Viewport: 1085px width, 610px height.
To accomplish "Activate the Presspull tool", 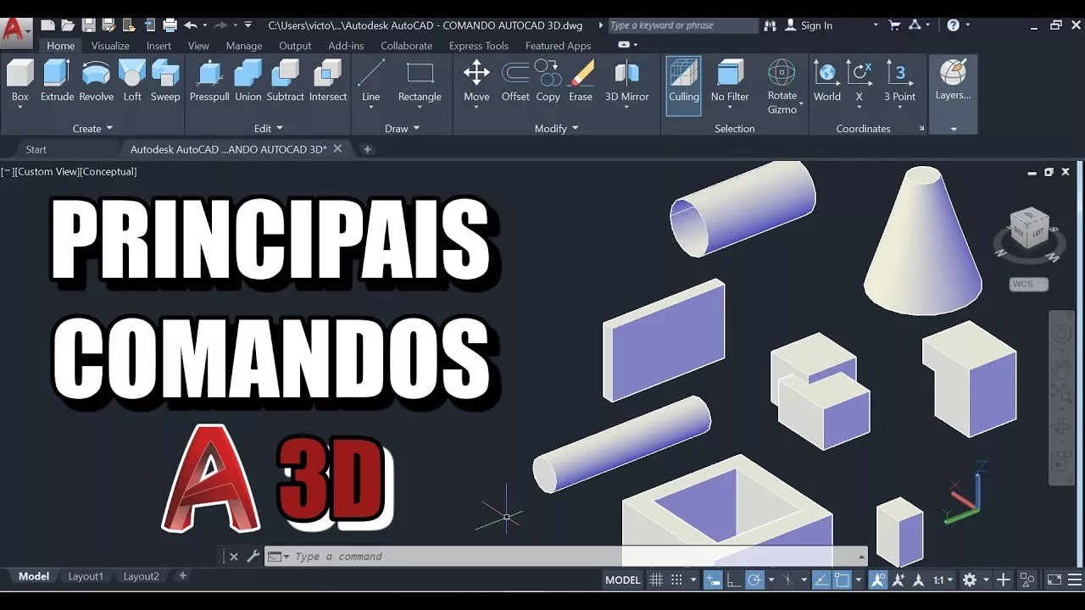I will [209, 81].
